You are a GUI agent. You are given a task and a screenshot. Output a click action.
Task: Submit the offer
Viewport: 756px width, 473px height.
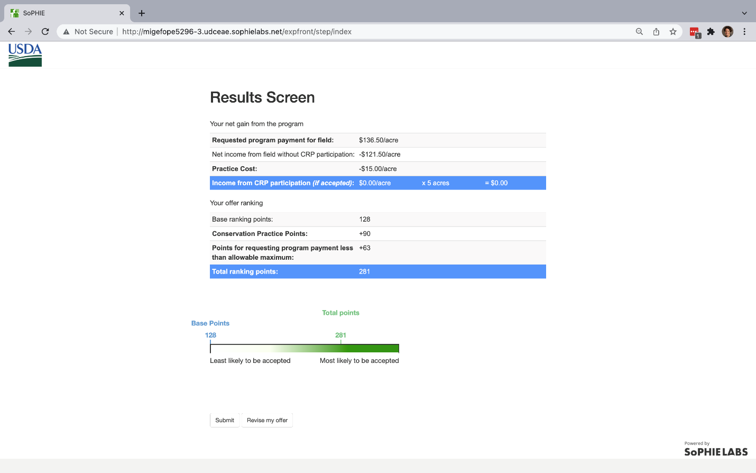click(225, 420)
